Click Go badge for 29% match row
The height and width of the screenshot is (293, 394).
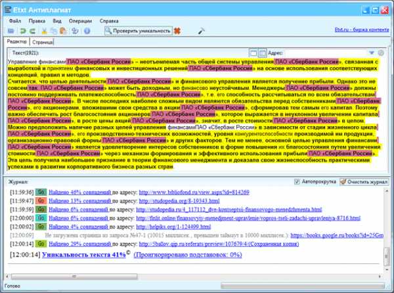tap(41, 244)
